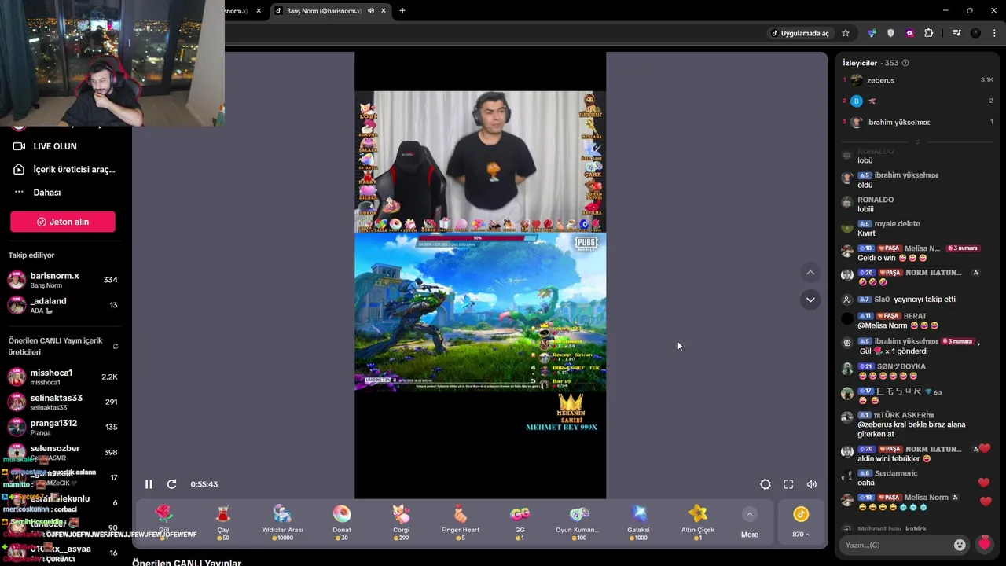
Task: Send the Çay tea gift
Action: coord(223,522)
